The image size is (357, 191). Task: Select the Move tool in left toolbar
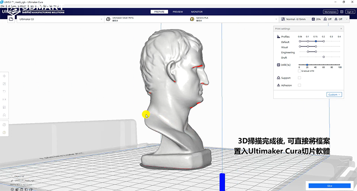[4, 75]
